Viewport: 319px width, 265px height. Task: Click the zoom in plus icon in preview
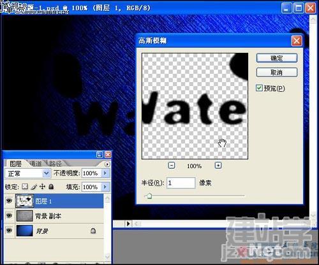pos(218,165)
